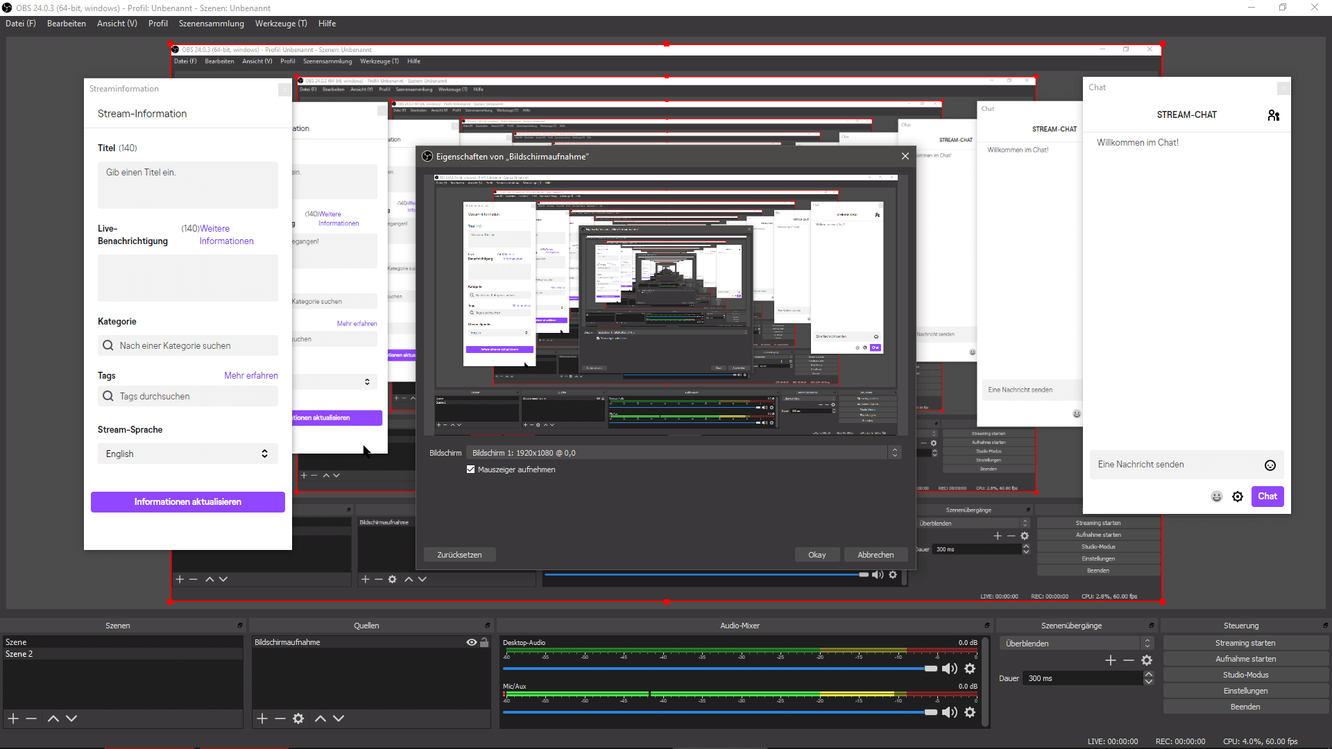Open the Werkzeuge menu
The width and height of the screenshot is (1332, 749).
[280, 24]
